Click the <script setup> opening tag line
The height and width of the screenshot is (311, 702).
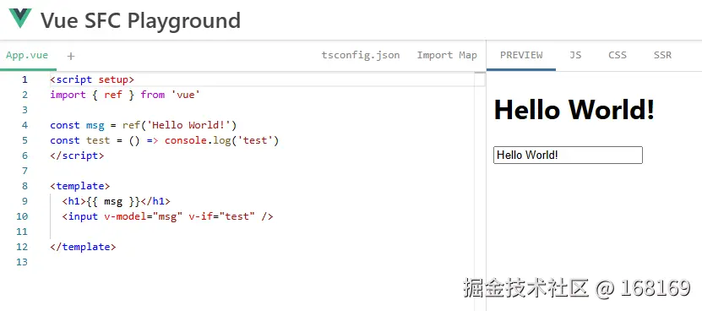point(92,79)
